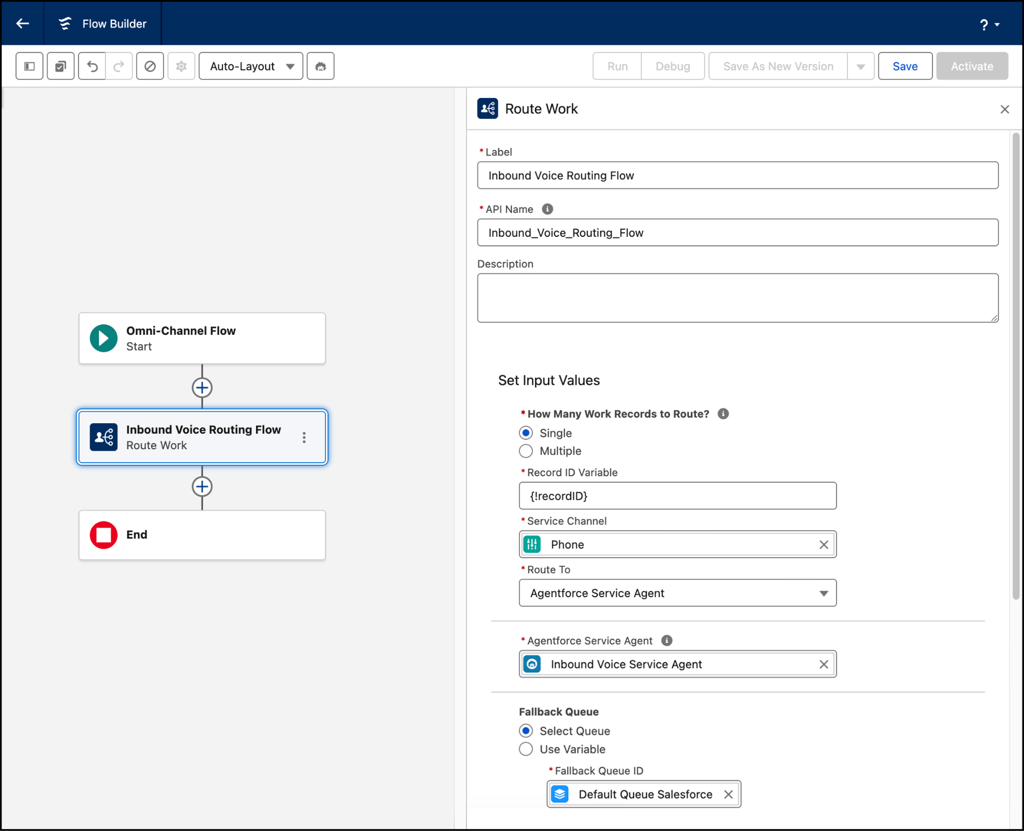
Task: Edit the Record ID Variable field
Action: coord(677,496)
